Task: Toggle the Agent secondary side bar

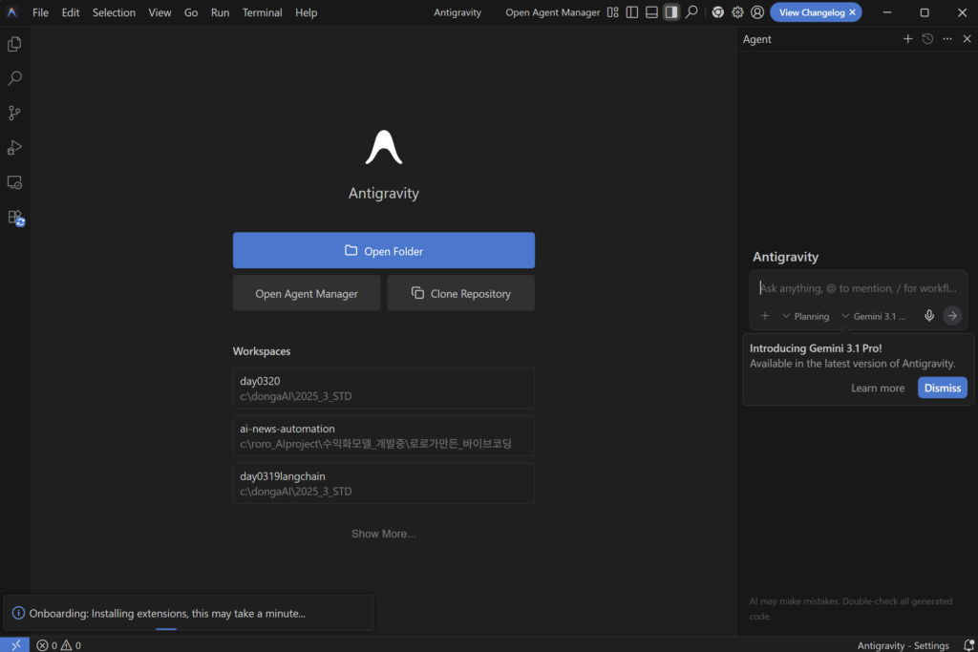Action: click(671, 11)
